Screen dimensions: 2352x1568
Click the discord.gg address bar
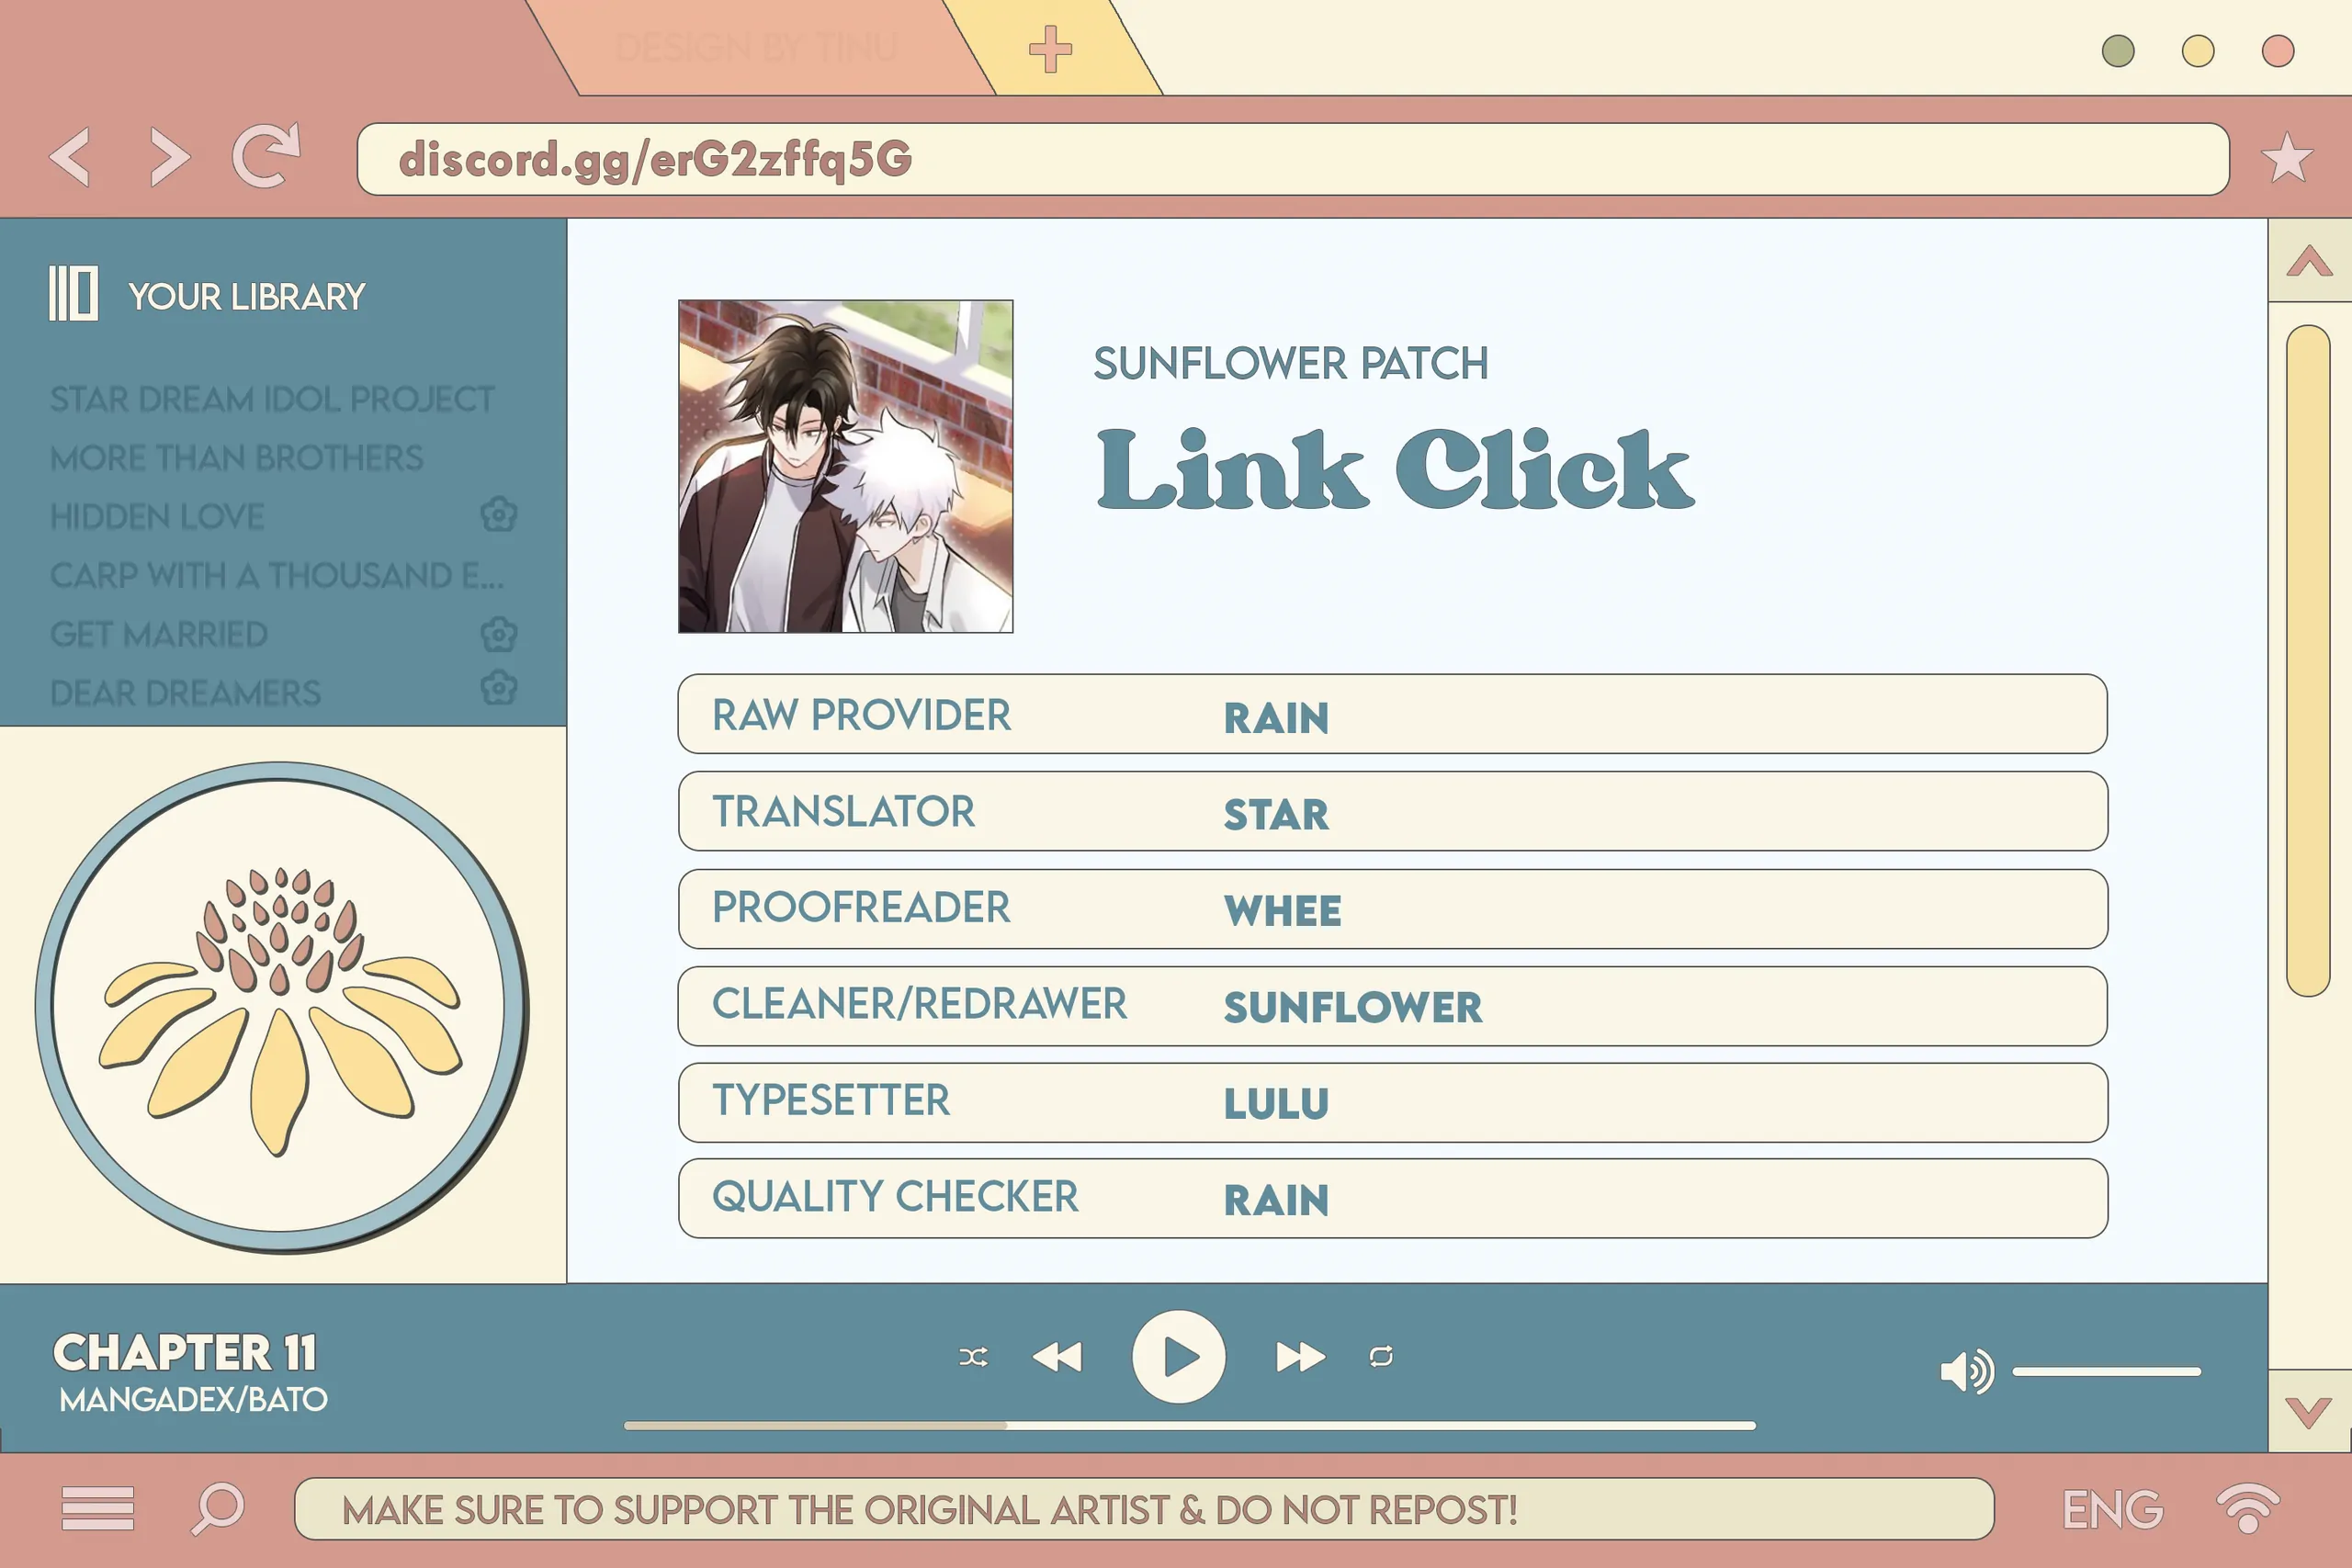tap(1293, 159)
